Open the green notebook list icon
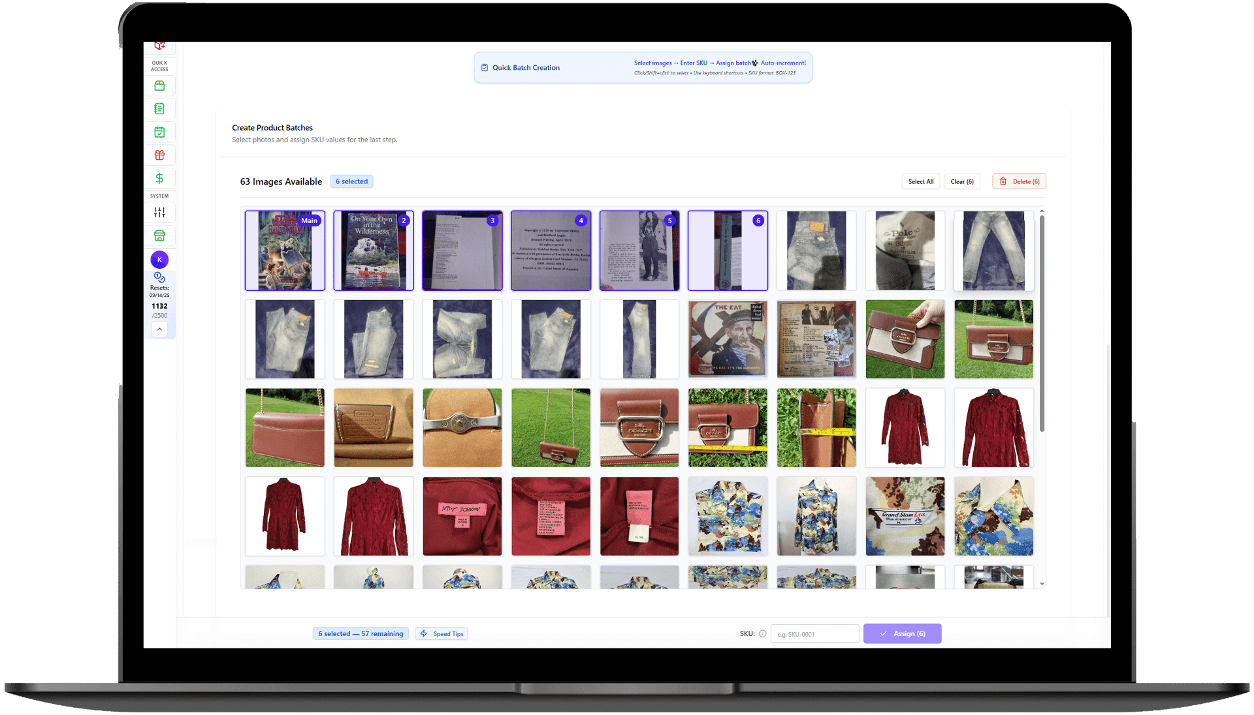This screenshot has width=1254, height=715. click(x=159, y=109)
